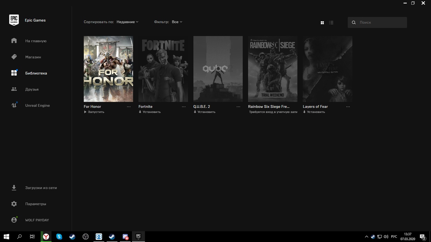Open Параметры settings

pos(35,204)
